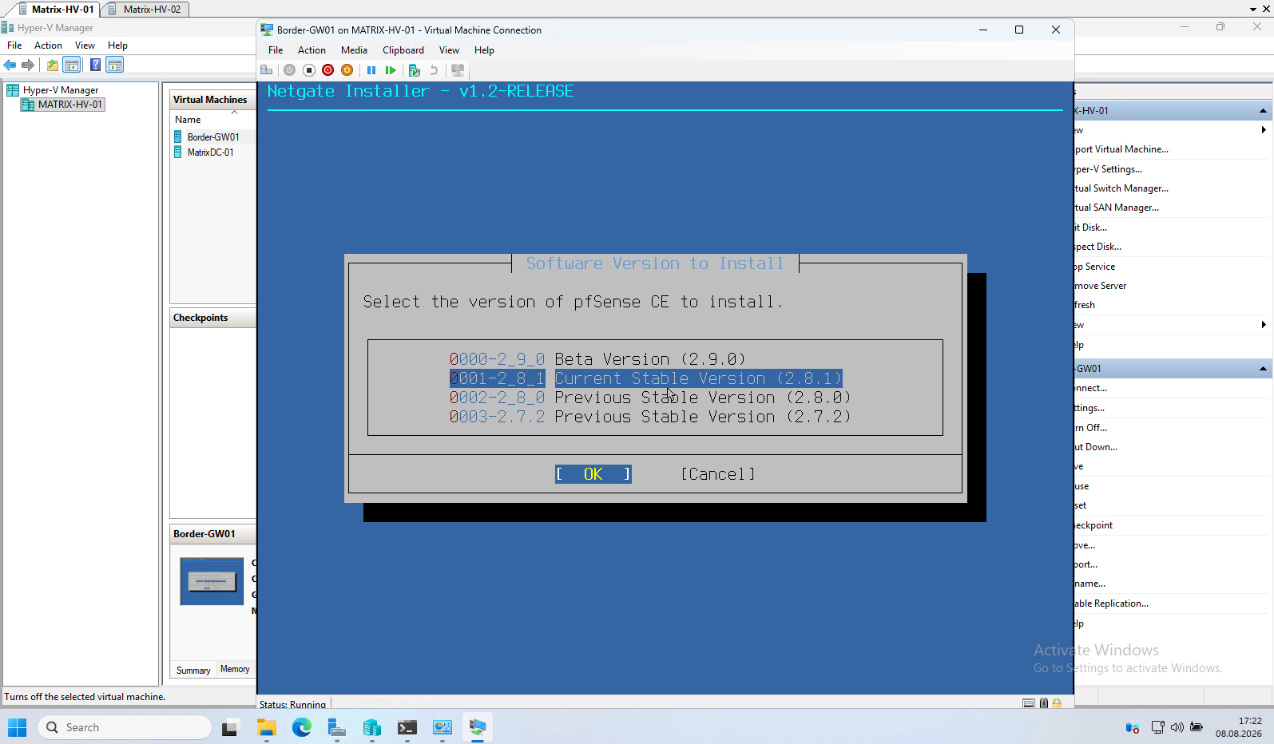Click the Turn Off (stop) VM icon
This screenshot has height=744, width=1274.
(x=308, y=70)
